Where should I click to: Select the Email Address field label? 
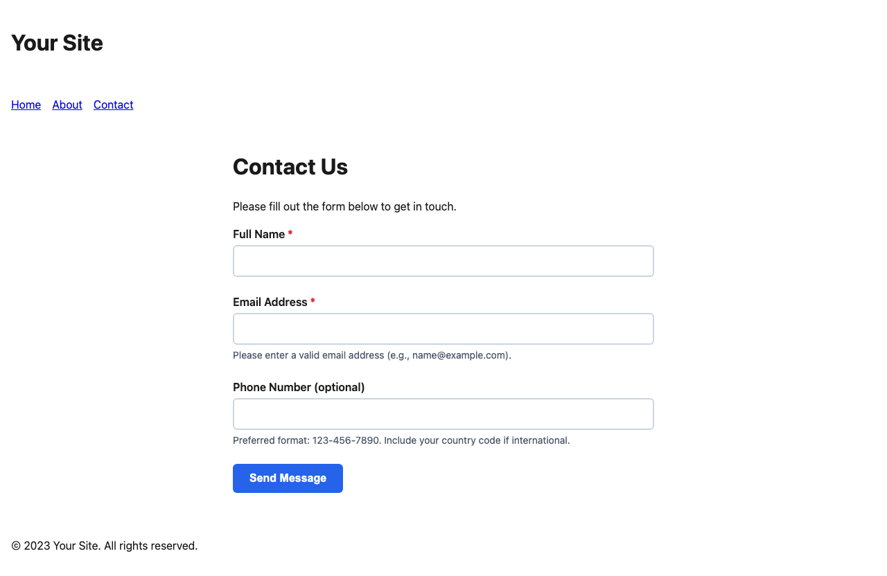tap(270, 302)
